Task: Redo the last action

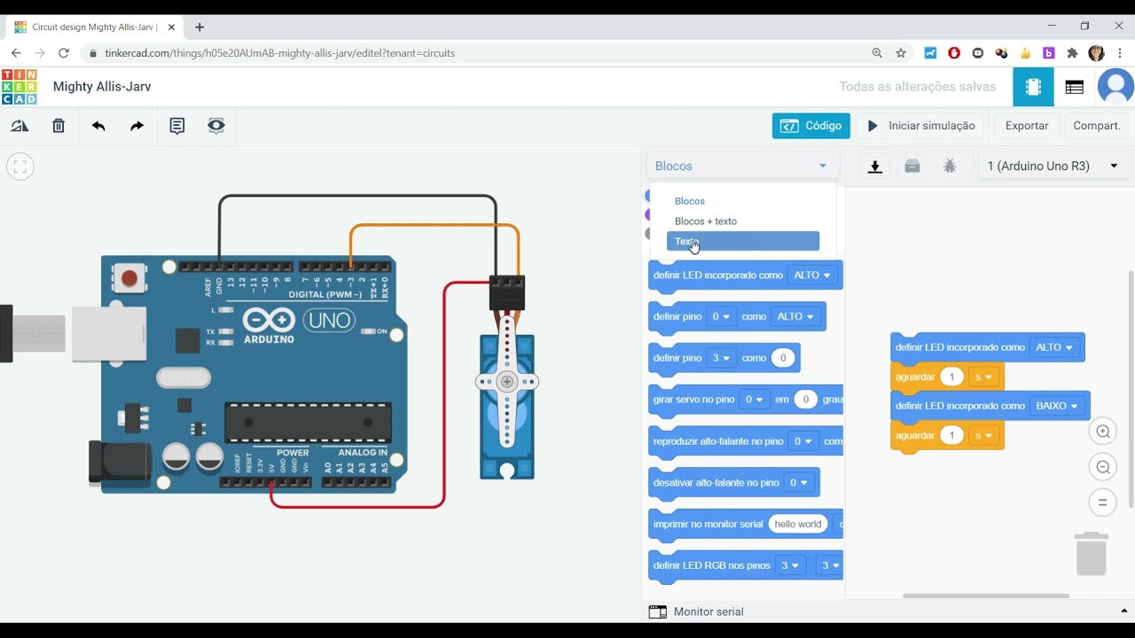Action: (x=137, y=126)
